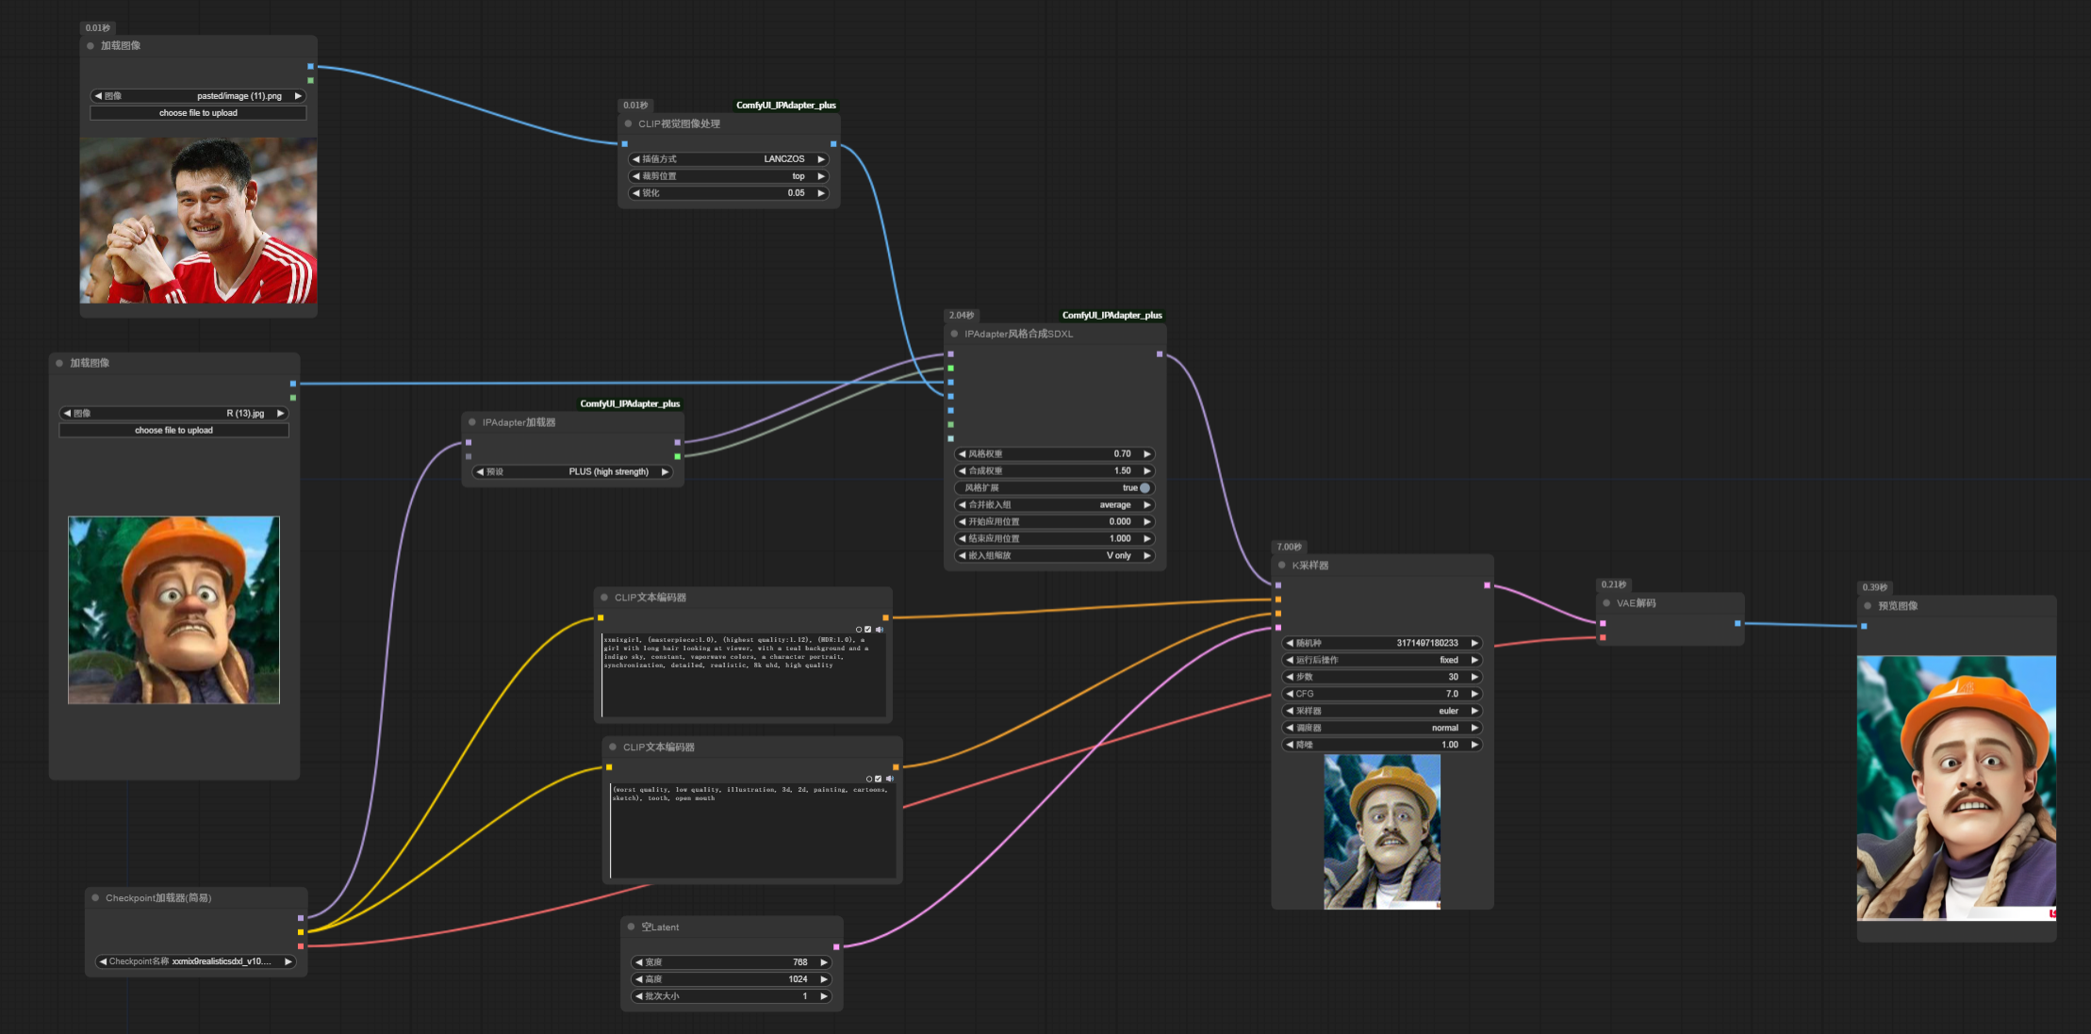This screenshot has height=1034, width=2091.
Task: Collapse the VAE解码 node via its title dot
Action: tap(1606, 603)
